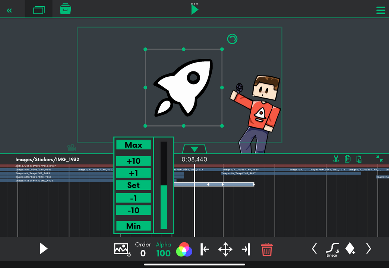Click the circular rotate handle near sticker
Image resolution: width=389 pixels, height=268 pixels.
coord(232,39)
